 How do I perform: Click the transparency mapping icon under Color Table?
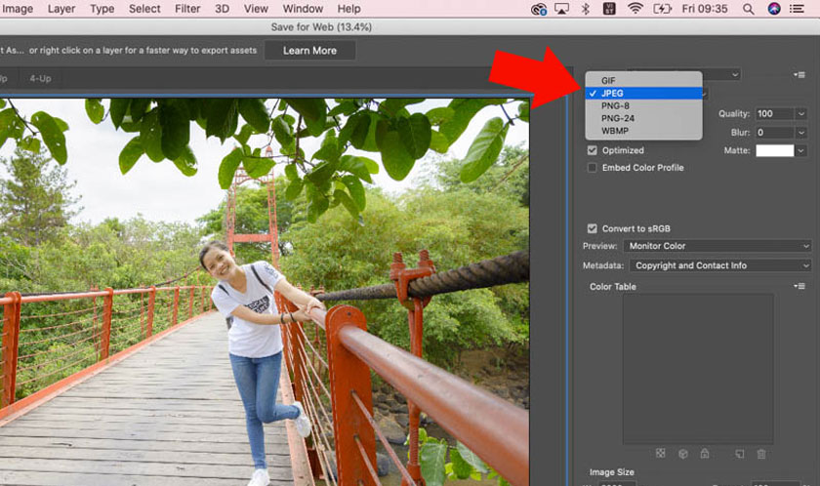661,454
